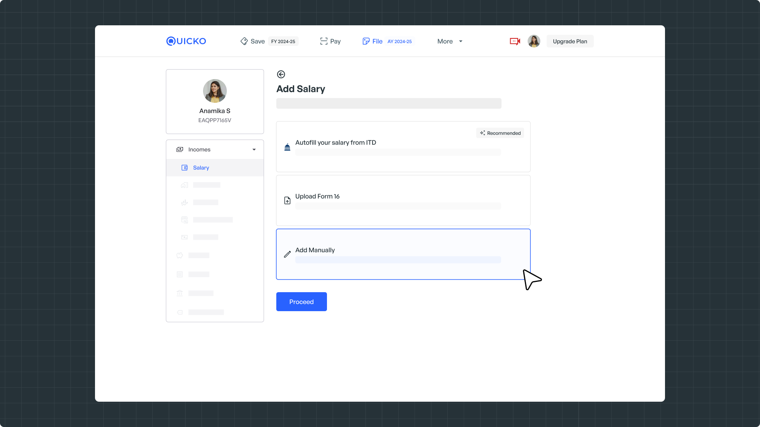Click the pencil icon beside Add Manually
Screen dimensions: 760x427
click(x=287, y=254)
